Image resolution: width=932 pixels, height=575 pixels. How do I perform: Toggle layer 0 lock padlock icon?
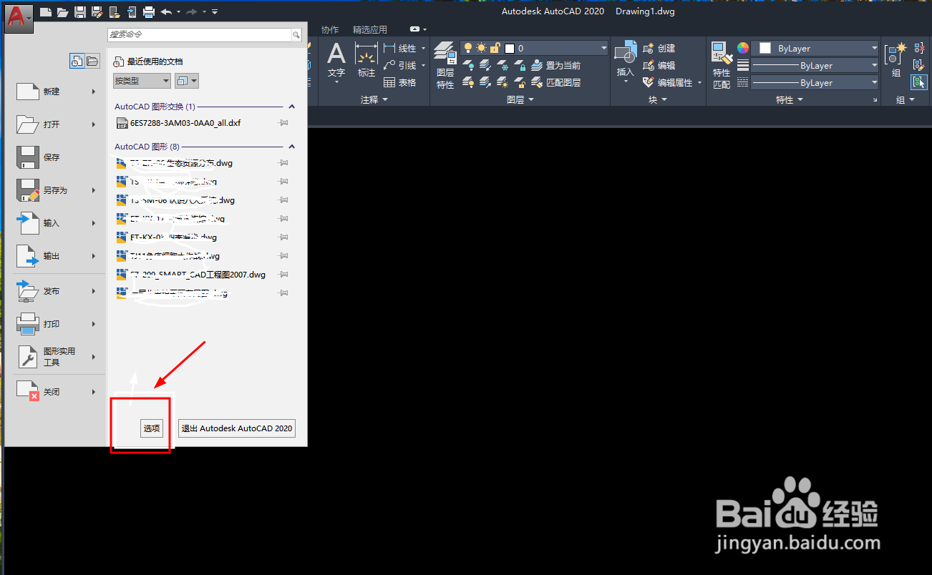click(495, 48)
